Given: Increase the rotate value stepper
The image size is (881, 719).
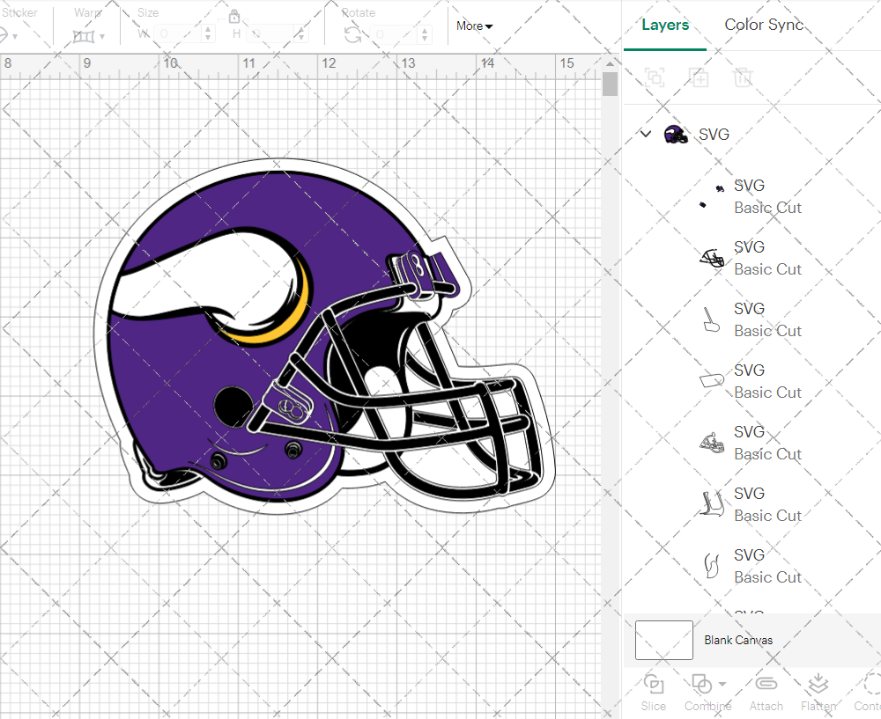Looking at the screenshot, I should (425, 30).
